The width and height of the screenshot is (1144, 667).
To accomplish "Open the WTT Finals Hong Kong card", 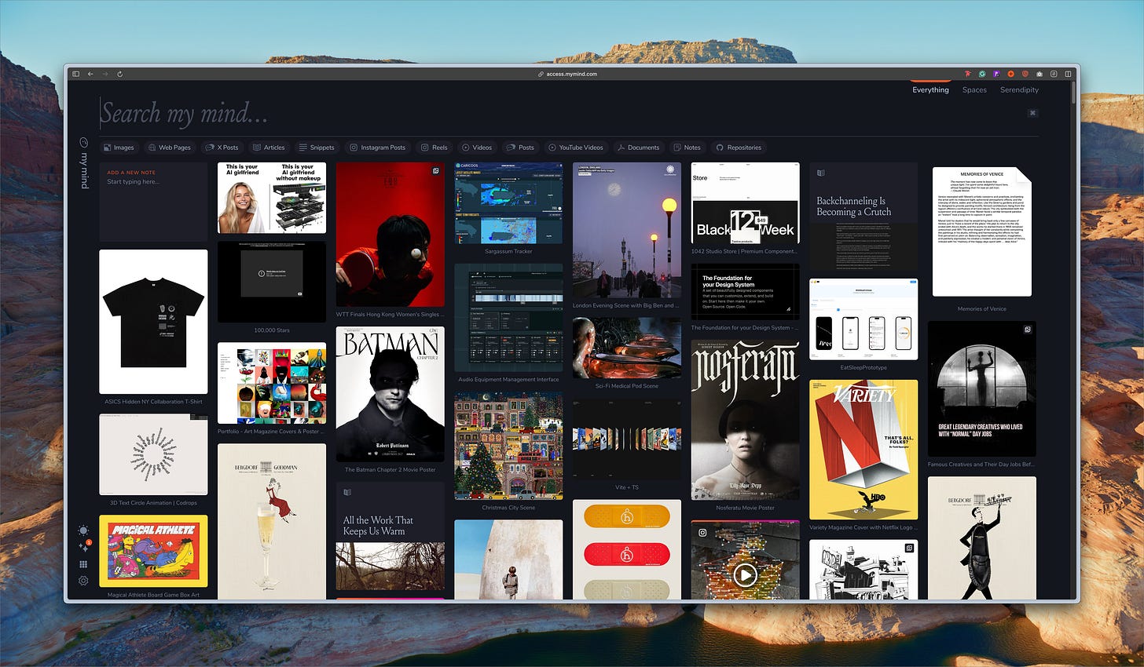I will tap(390, 235).
